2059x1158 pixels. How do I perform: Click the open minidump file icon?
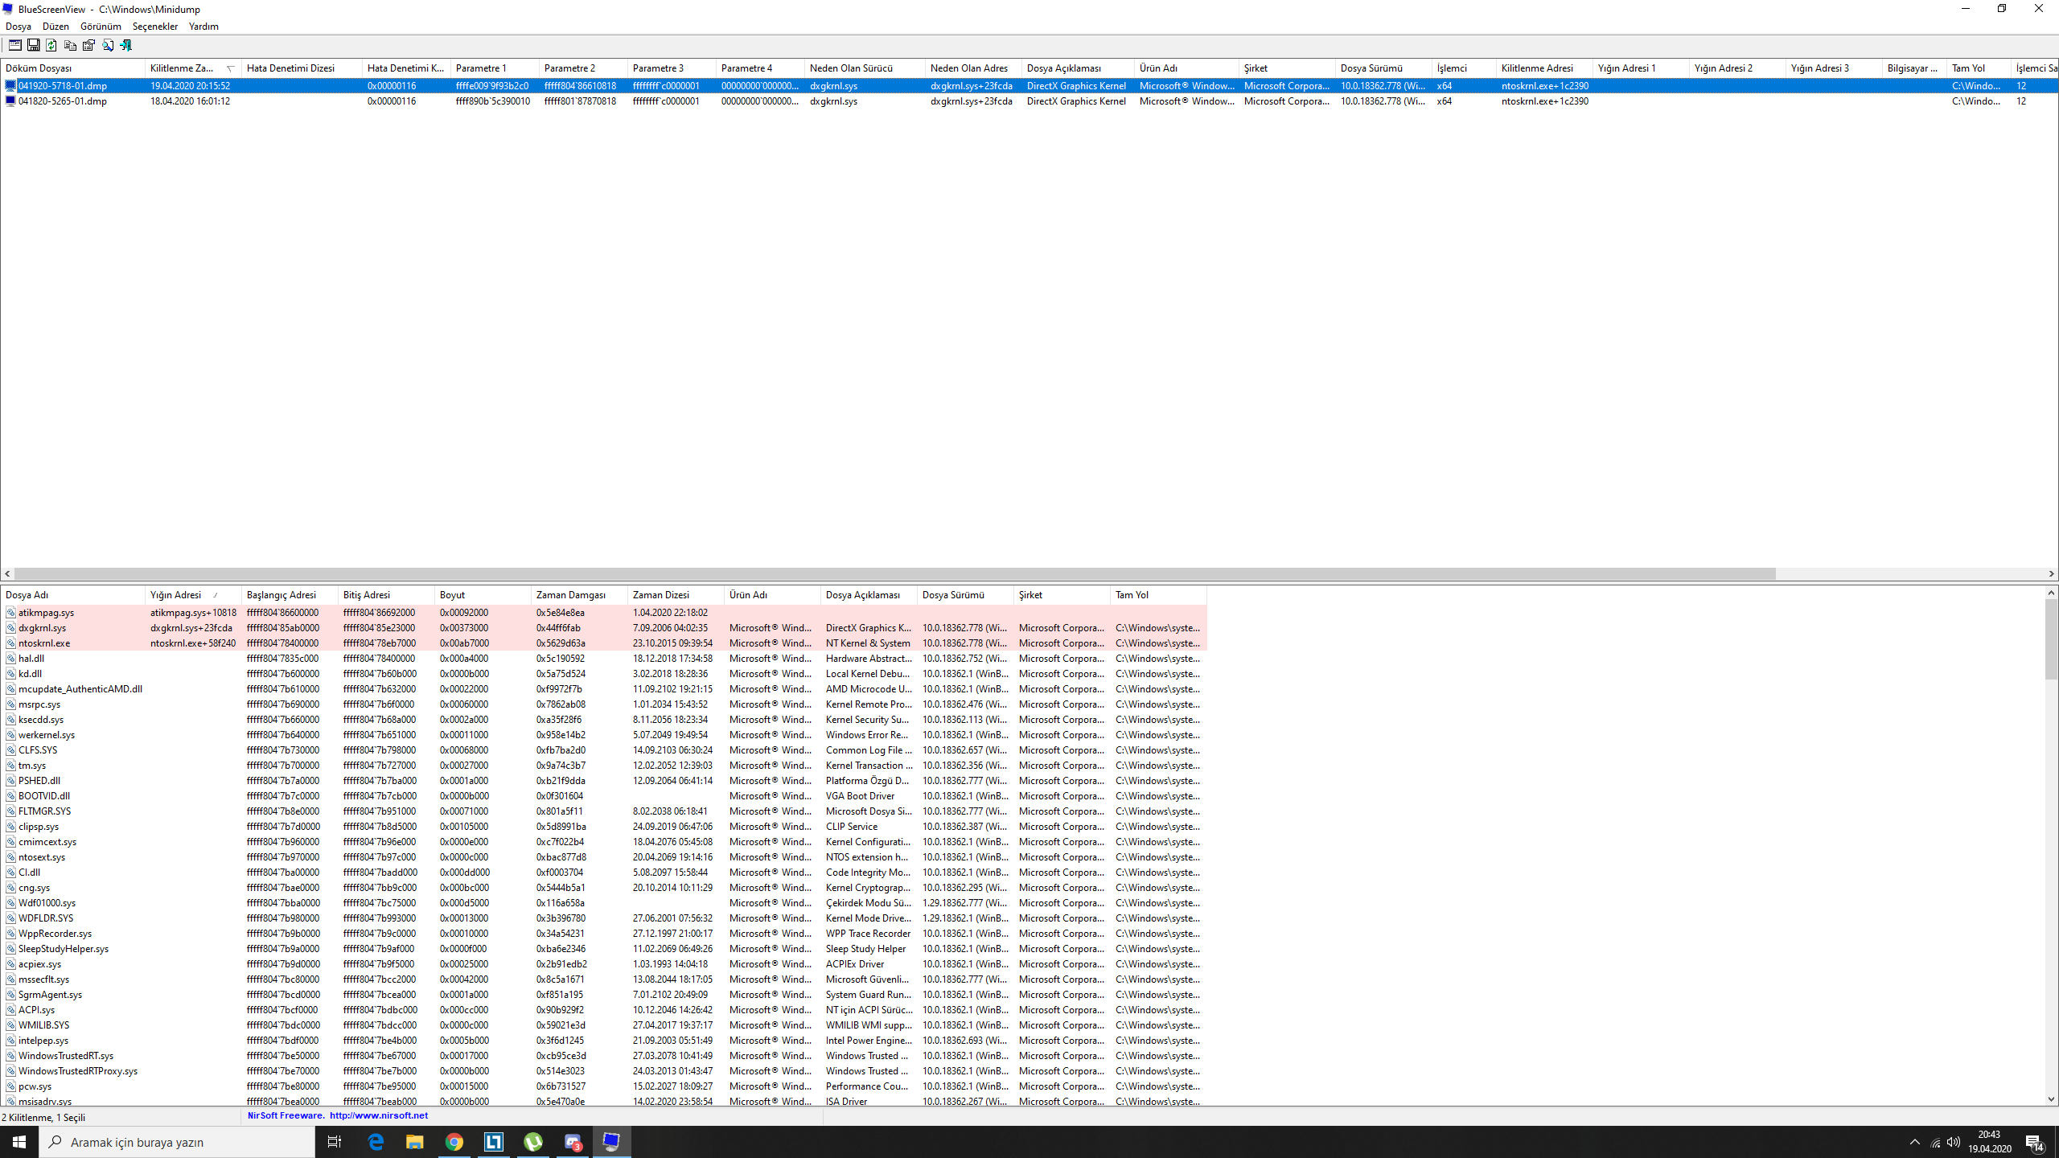click(x=13, y=45)
